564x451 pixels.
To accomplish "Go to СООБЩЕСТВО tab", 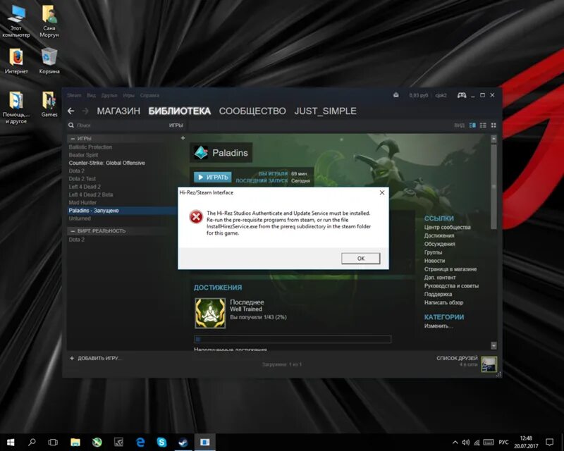I will click(x=252, y=111).
